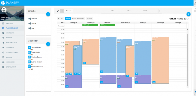Click next weeks chevron after KW 10

click(160, 11)
